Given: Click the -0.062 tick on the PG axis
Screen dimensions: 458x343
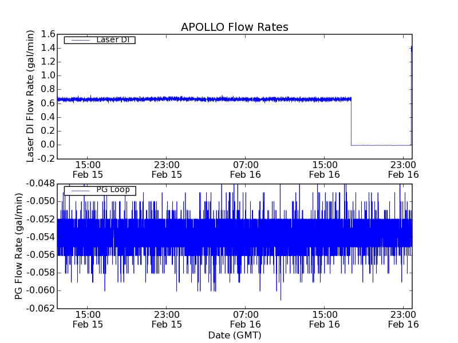Looking at the screenshot, I should click(x=41, y=309).
